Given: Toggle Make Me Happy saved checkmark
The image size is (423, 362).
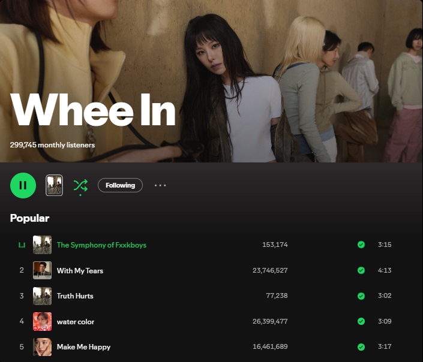Looking at the screenshot, I should (361, 346).
